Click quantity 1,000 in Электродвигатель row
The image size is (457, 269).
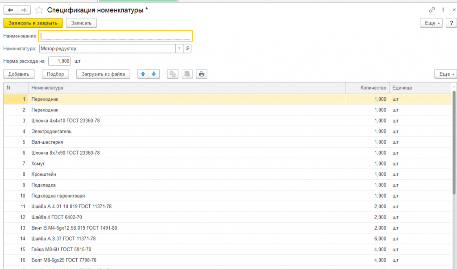pyautogui.click(x=380, y=132)
